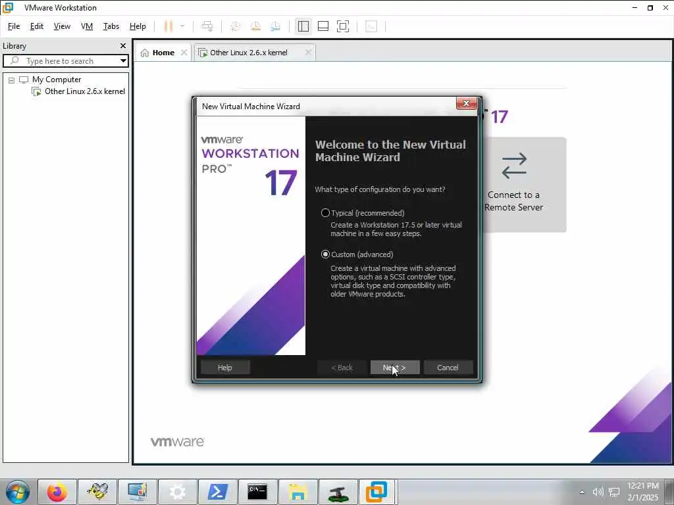The height and width of the screenshot is (505, 674).
Task: Click the green hat-and-disk taskbar icon
Action: pyautogui.click(x=338, y=492)
